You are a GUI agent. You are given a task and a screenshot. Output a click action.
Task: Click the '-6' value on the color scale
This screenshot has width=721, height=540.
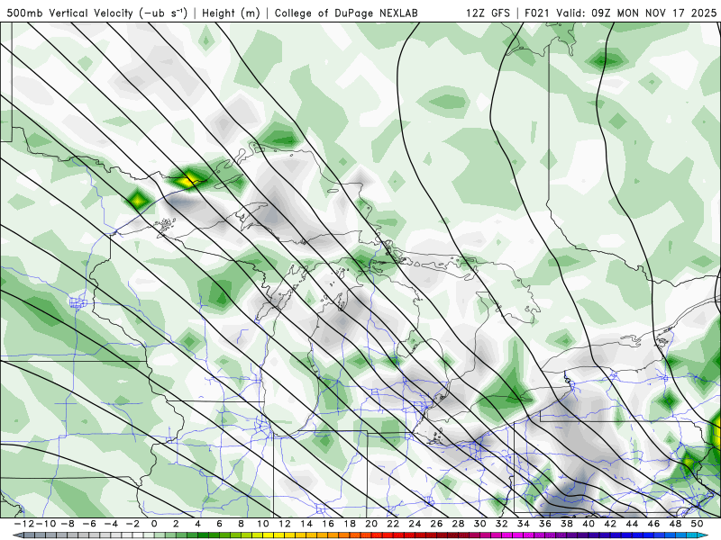89,524
